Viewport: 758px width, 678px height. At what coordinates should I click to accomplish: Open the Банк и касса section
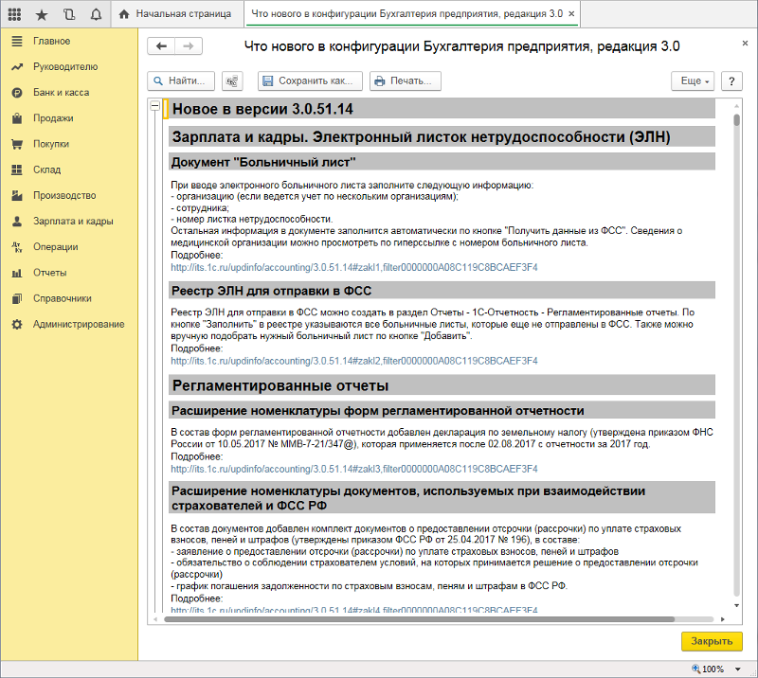tap(61, 92)
